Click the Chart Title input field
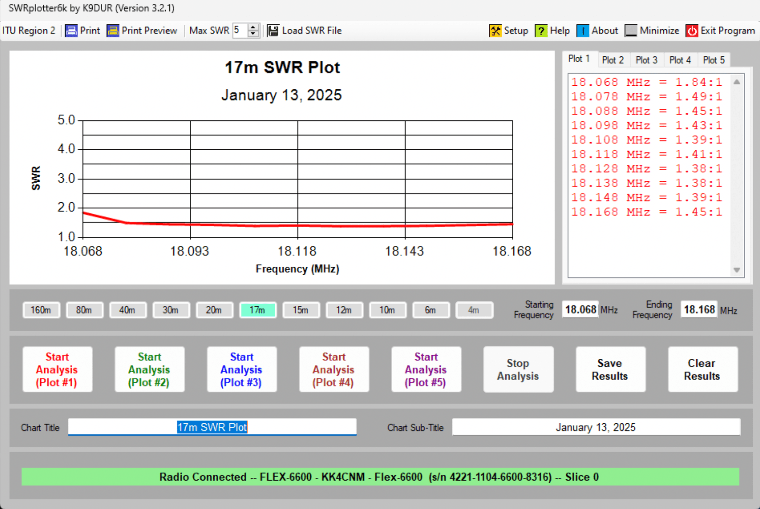The height and width of the screenshot is (509, 760). [212, 427]
